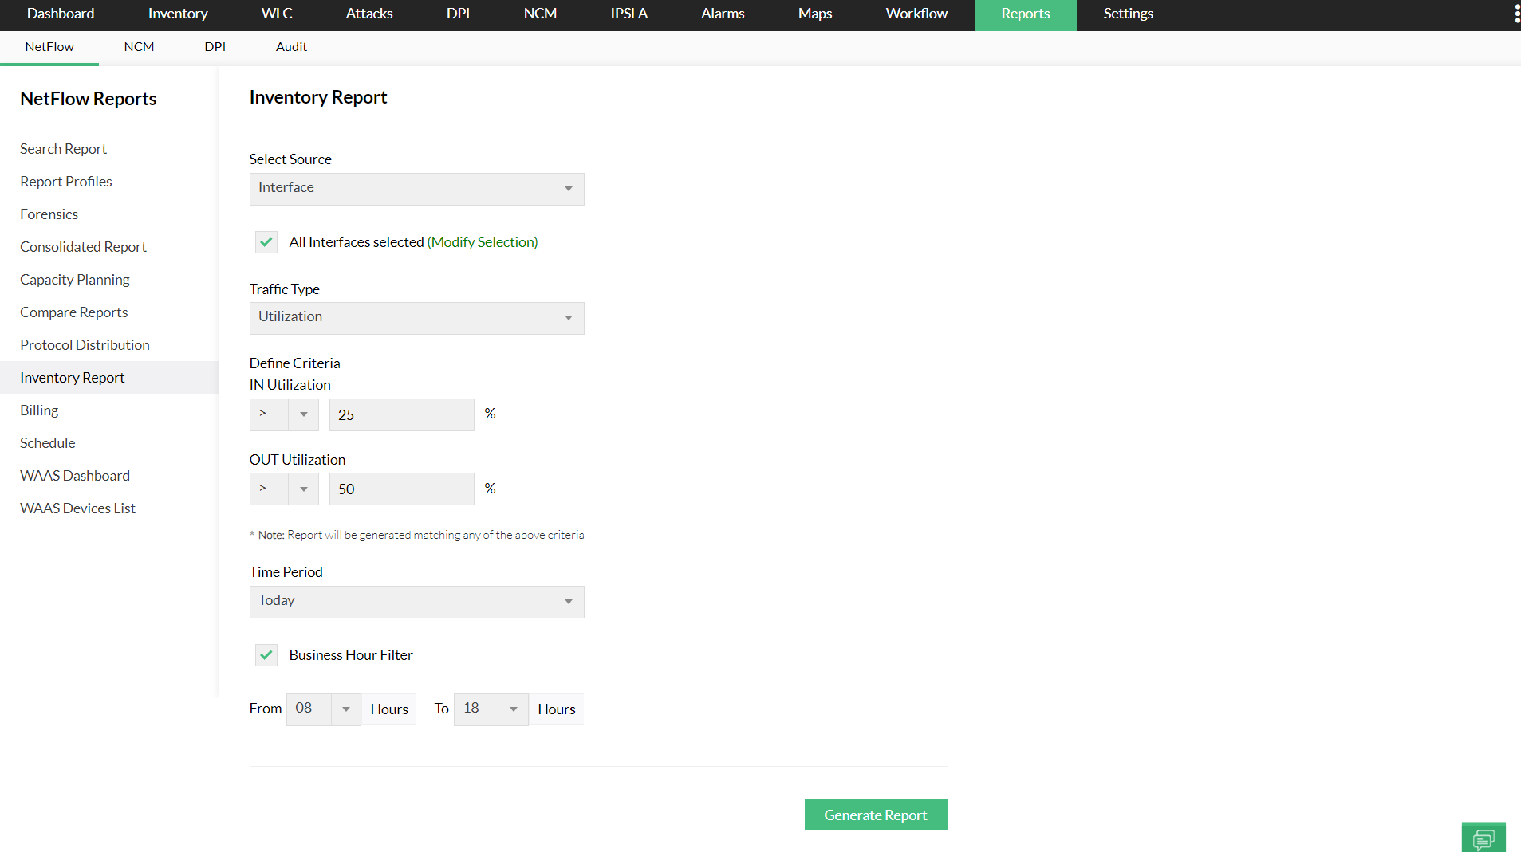Click the OUT Utilization percentage field
This screenshot has width=1521, height=852.
(401, 489)
